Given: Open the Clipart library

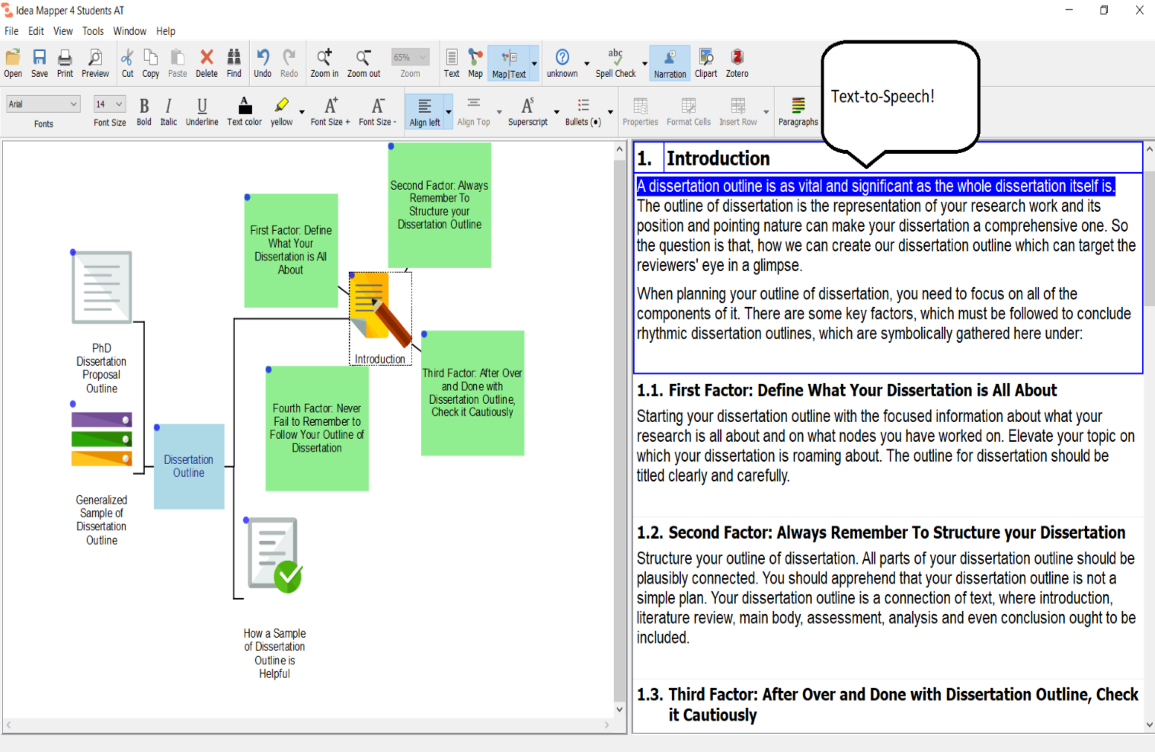Looking at the screenshot, I should [x=705, y=62].
